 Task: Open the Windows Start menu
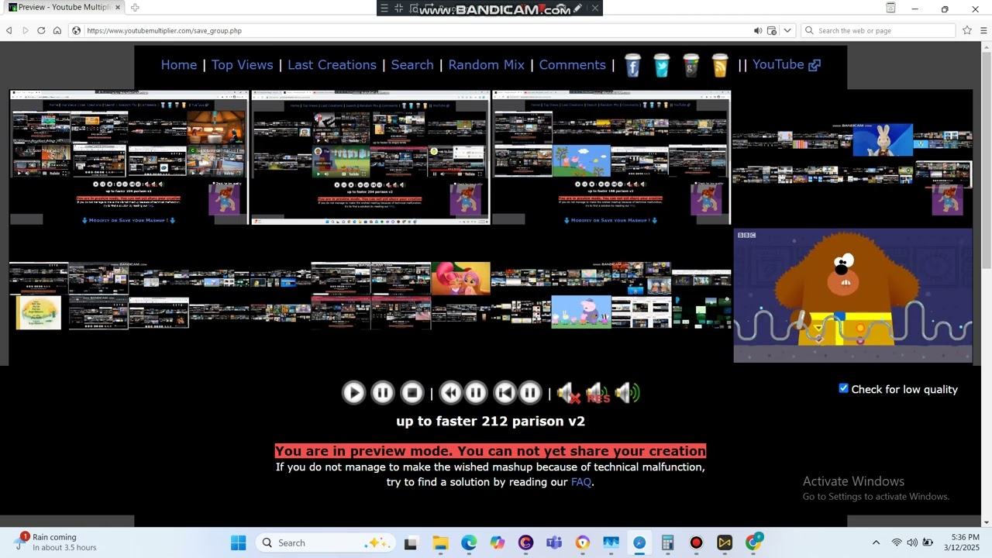[x=238, y=542]
